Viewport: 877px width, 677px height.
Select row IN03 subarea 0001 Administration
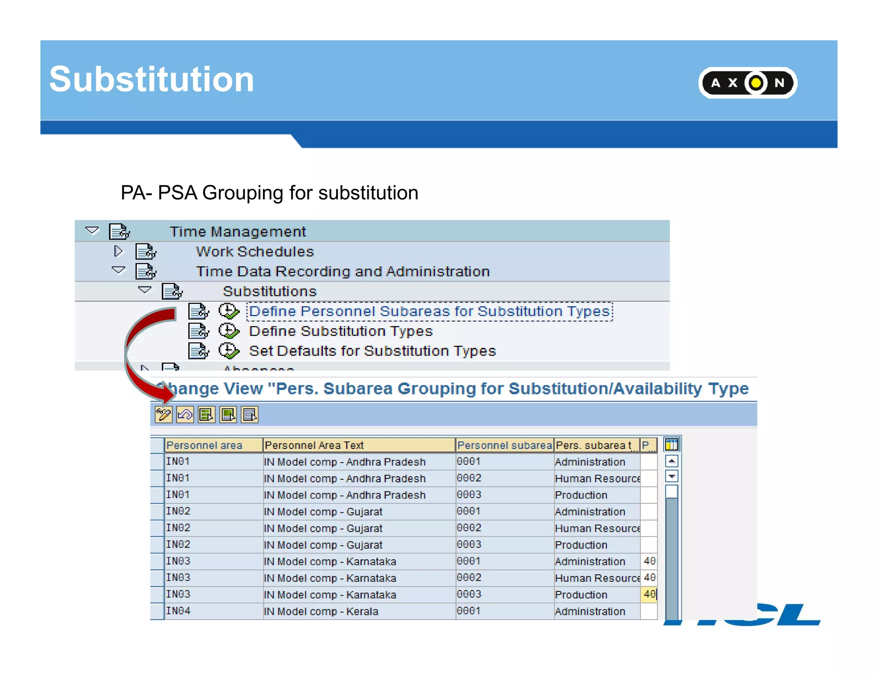click(157, 561)
